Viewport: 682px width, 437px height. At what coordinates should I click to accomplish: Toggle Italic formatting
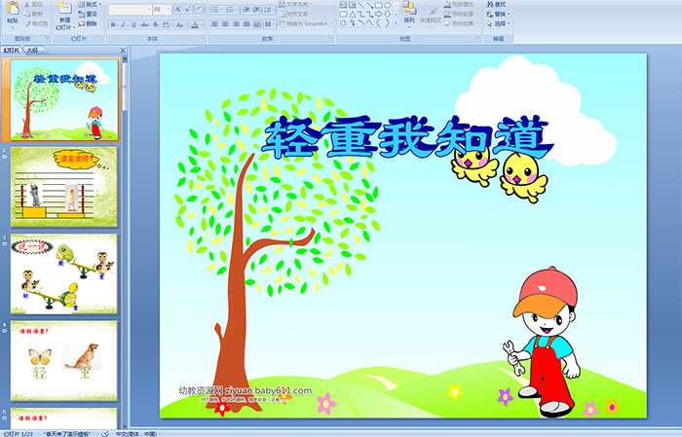[123, 24]
